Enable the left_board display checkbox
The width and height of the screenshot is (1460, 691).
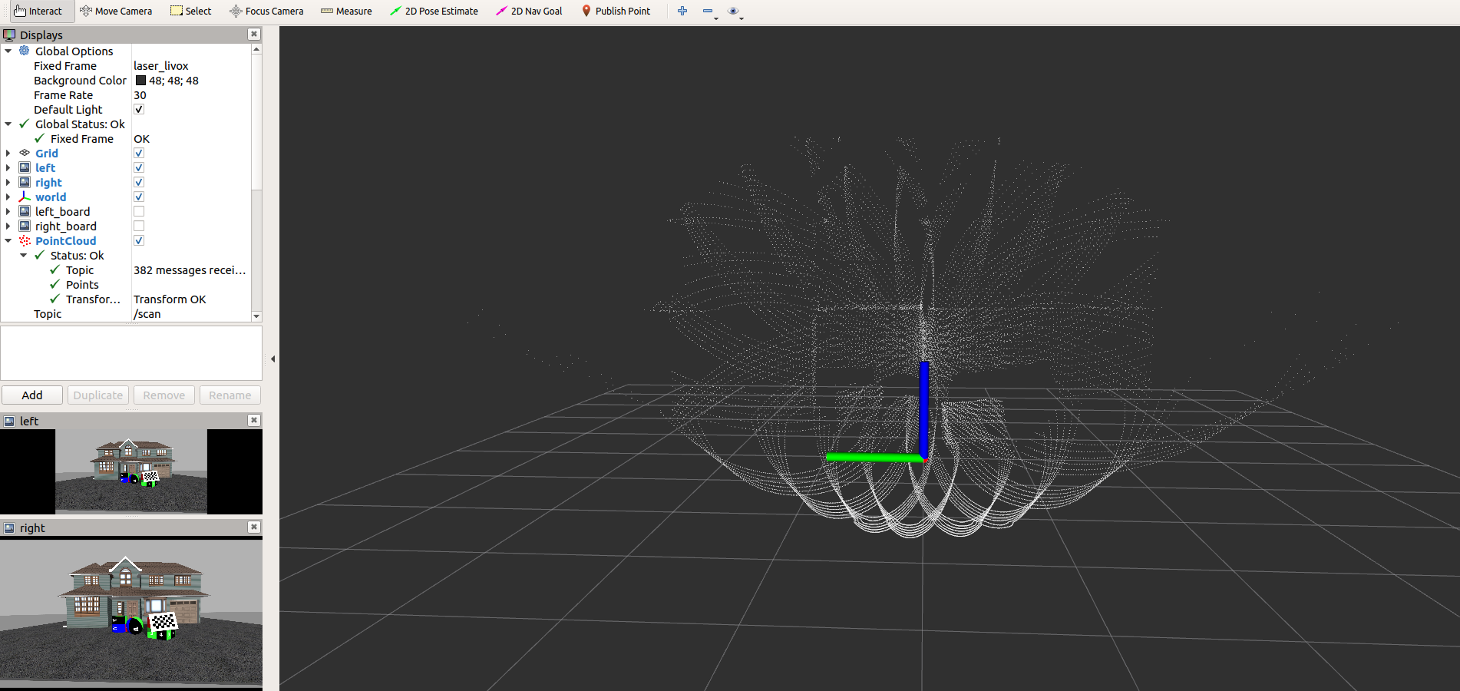(139, 211)
